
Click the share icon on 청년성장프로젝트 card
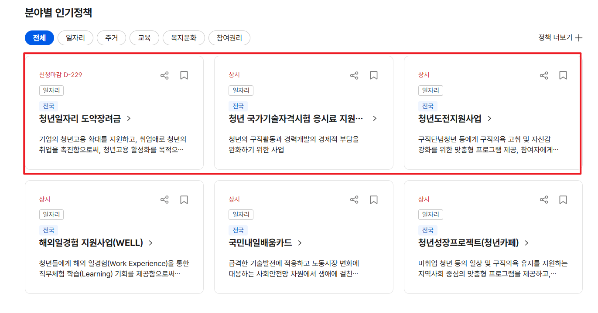[x=544, y=199]
